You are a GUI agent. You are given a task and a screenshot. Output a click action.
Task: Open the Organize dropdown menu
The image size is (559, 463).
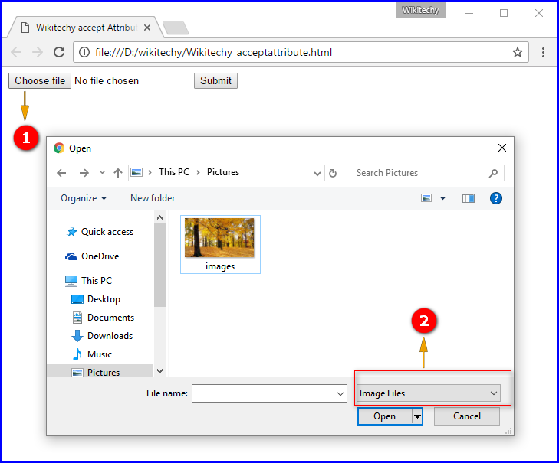pyautogui.click(x=84, y=198)
